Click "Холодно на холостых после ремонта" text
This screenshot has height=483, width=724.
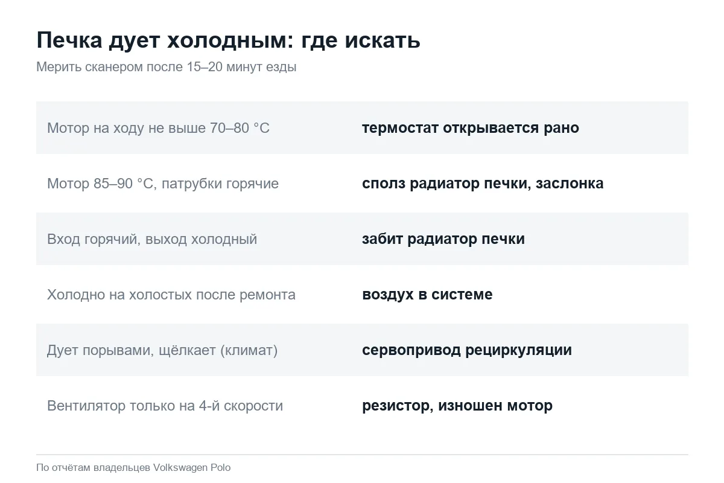(171, 295)
